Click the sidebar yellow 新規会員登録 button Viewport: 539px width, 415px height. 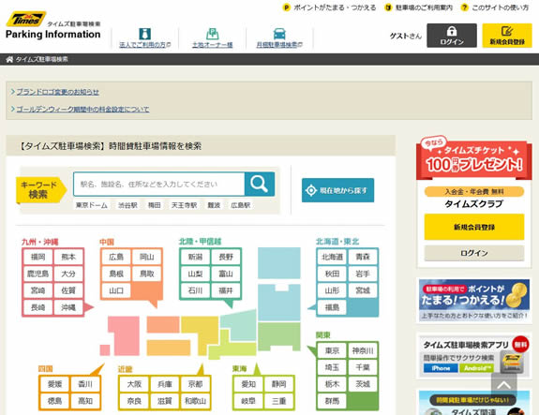474,227
